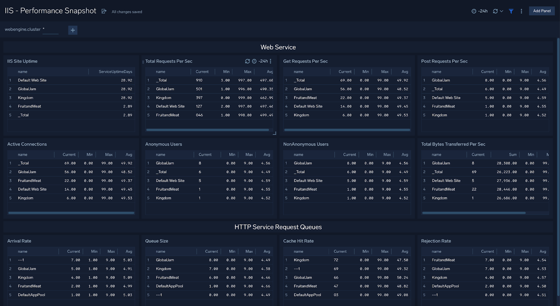560x306 pixels.
Task: Click the share dashboard icon beside the title
Action: click(104, 11)
